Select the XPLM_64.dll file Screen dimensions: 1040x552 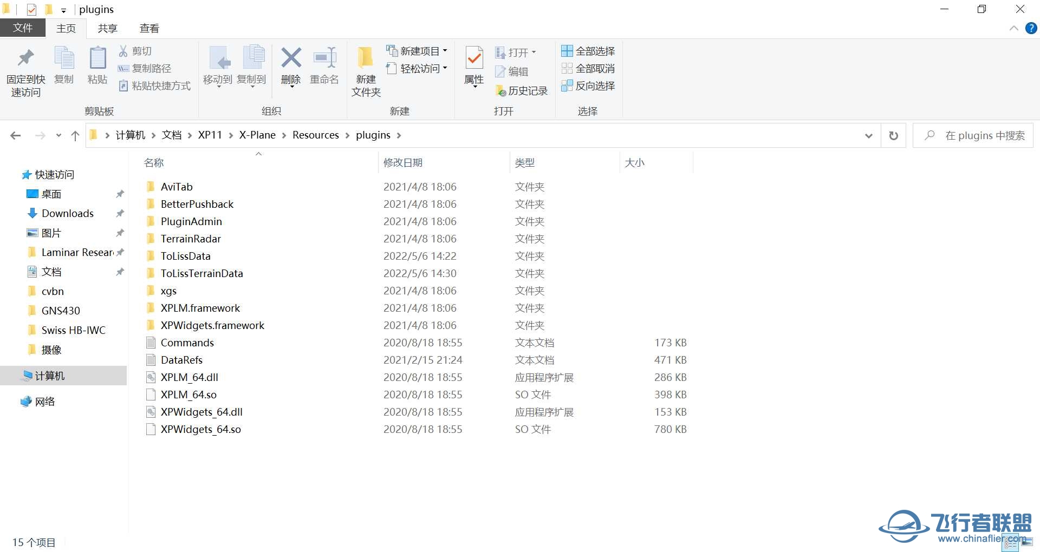[190, 377]
